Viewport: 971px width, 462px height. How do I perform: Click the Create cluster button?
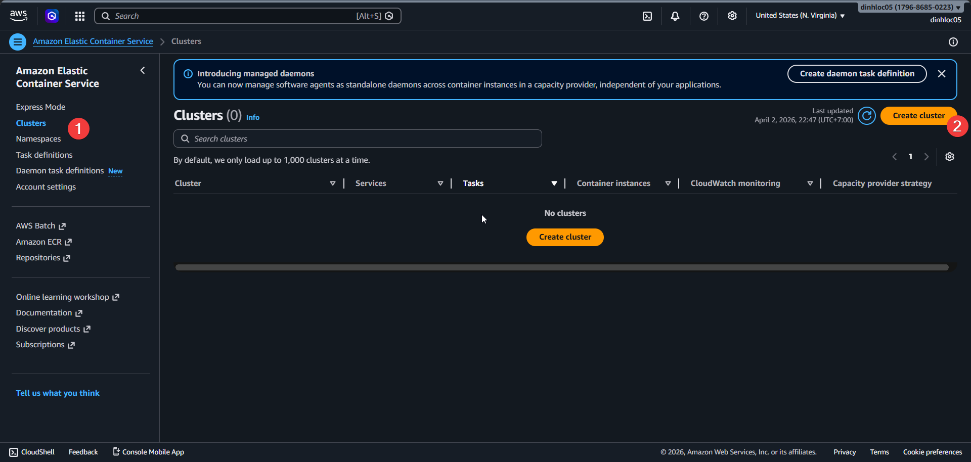tap(918, 115)
